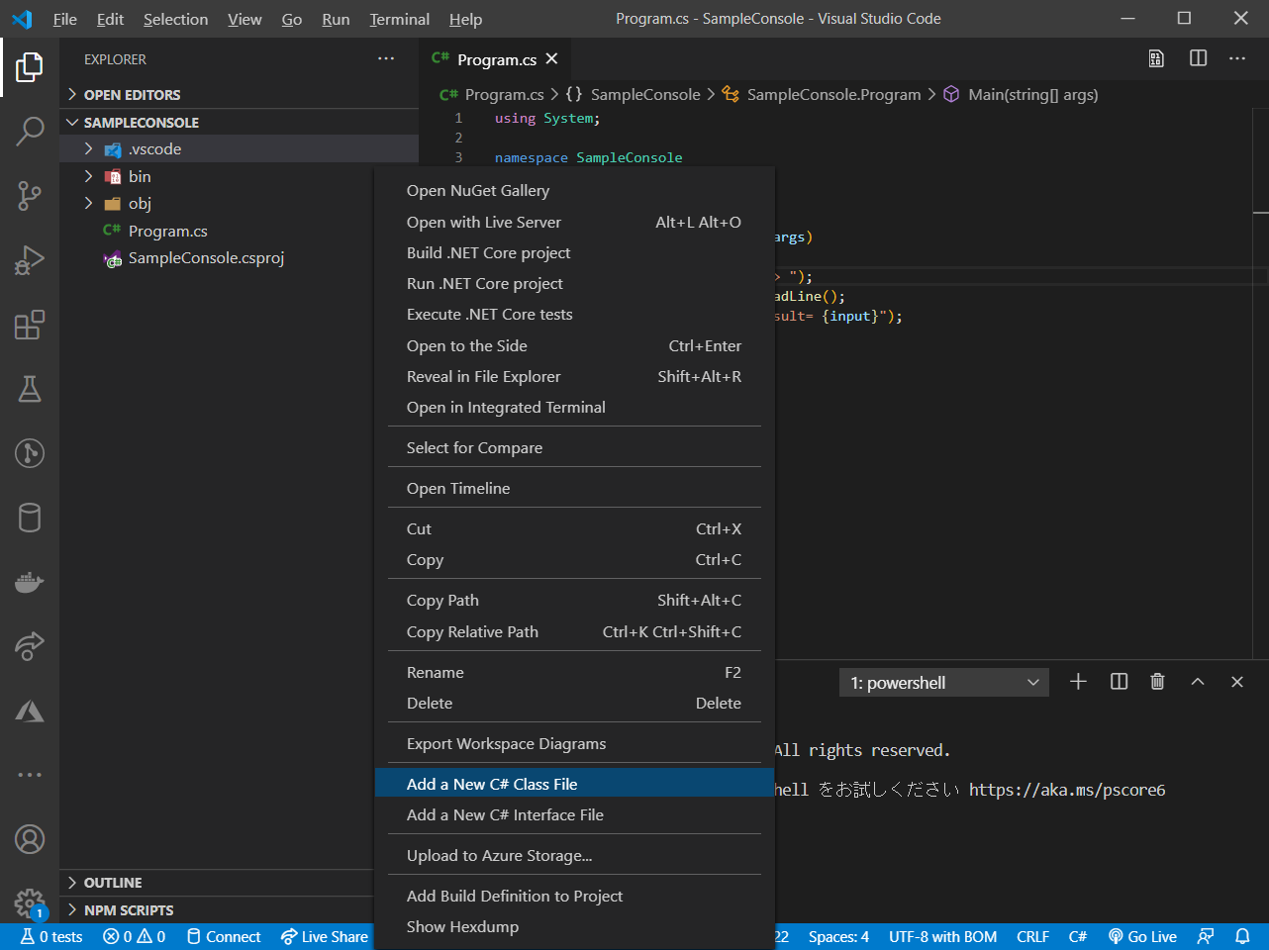1269x950 pixels.
Task: Open the Manage gear icon
Action: pyautogui.click(x=30, y=902)
